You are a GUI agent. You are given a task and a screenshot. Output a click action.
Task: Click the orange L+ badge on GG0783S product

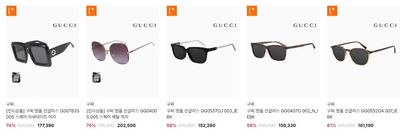[11, 11]
